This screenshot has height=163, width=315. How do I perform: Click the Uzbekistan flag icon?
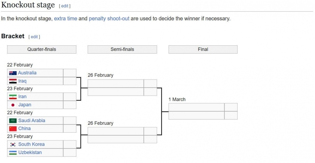(13, 153)
